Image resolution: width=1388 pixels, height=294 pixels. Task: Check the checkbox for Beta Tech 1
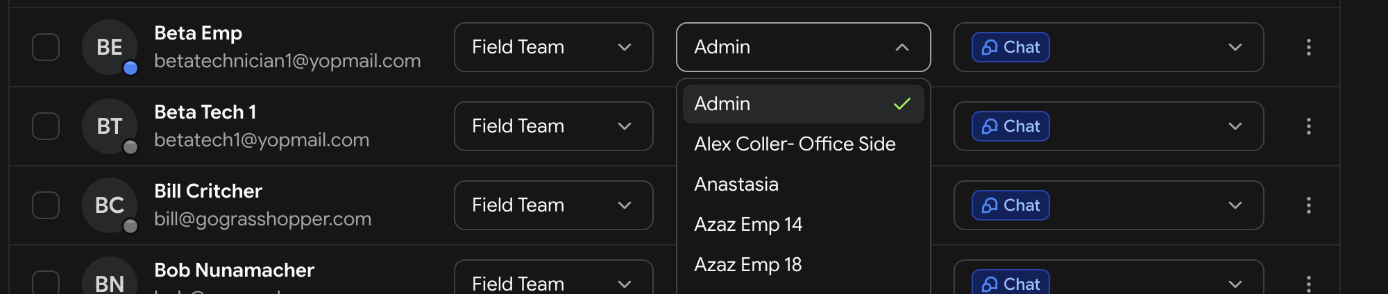click(46, 126)
